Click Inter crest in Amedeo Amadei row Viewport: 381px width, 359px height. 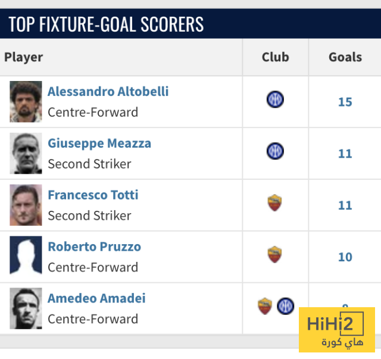(x=285, y=307)
